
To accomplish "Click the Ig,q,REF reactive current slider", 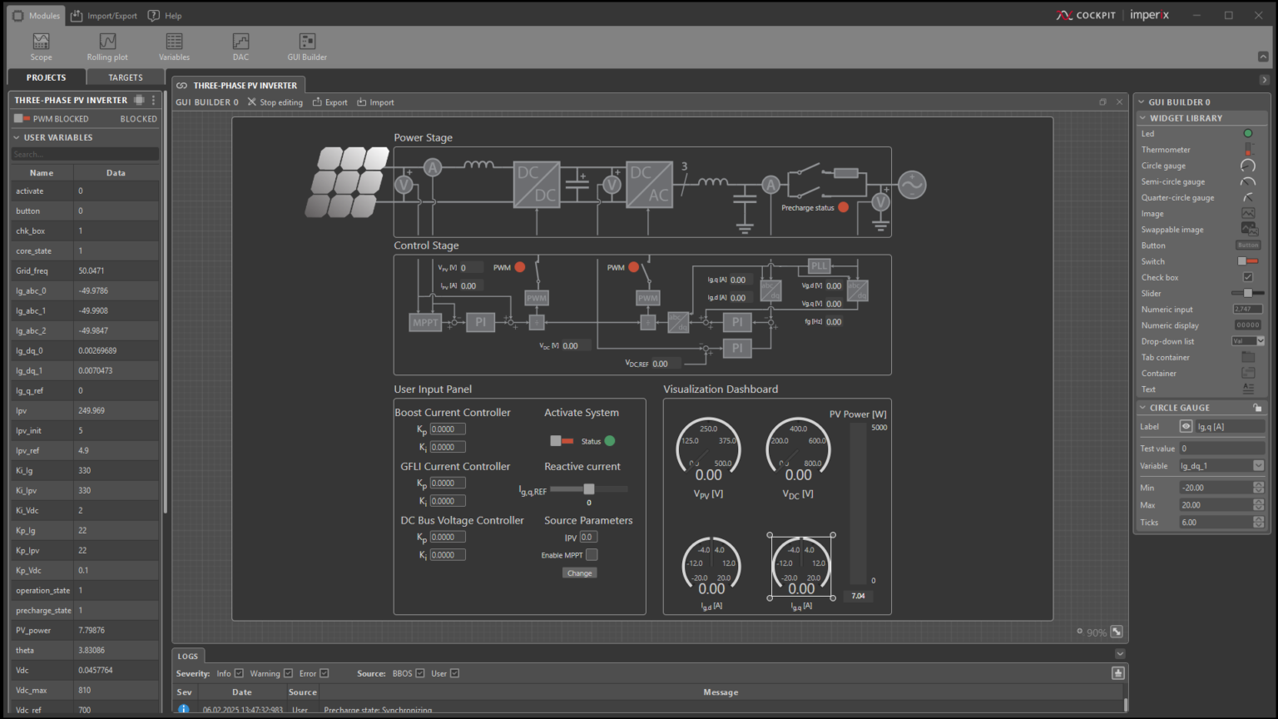I will click(589, 489).
